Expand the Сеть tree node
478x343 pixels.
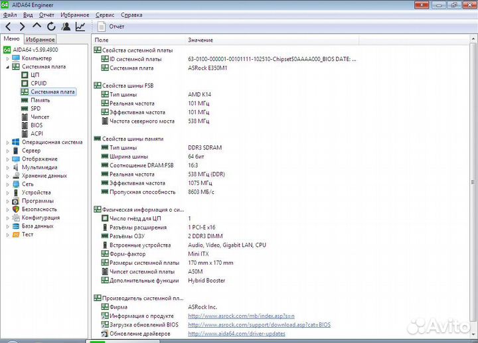[x=7, y=184]
